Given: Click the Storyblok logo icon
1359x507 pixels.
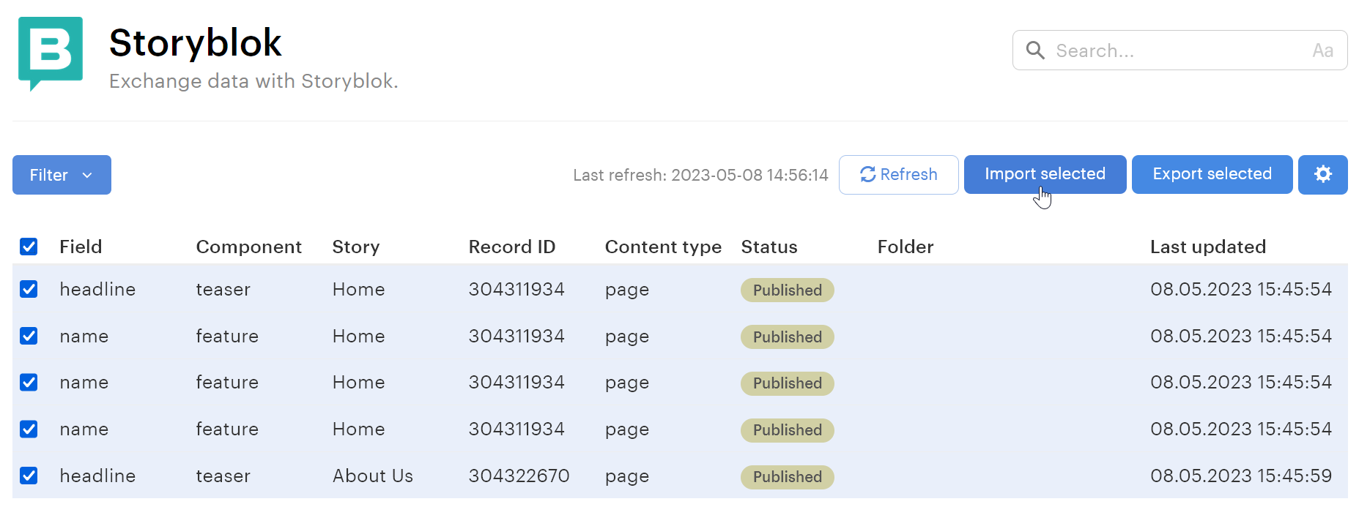Looking at the screenshot, I should [x=51, y=53].
